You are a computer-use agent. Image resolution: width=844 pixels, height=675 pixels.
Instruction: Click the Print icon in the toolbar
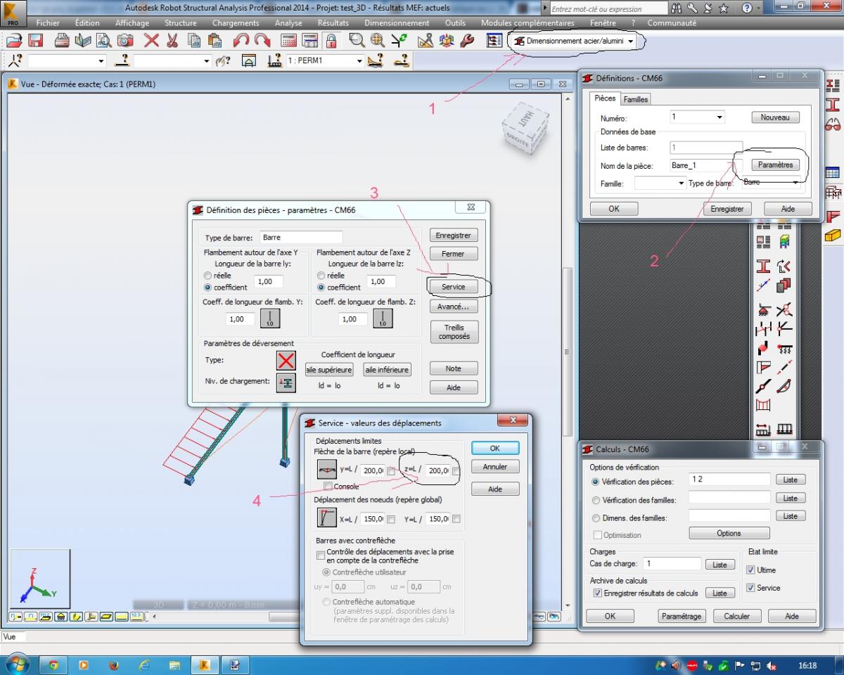(62, 40)
